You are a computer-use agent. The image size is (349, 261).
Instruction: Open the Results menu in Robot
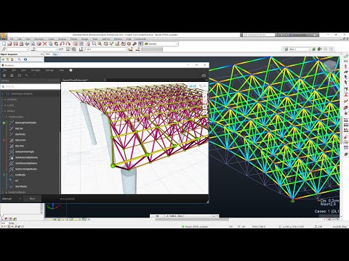[x=73, y=39]
